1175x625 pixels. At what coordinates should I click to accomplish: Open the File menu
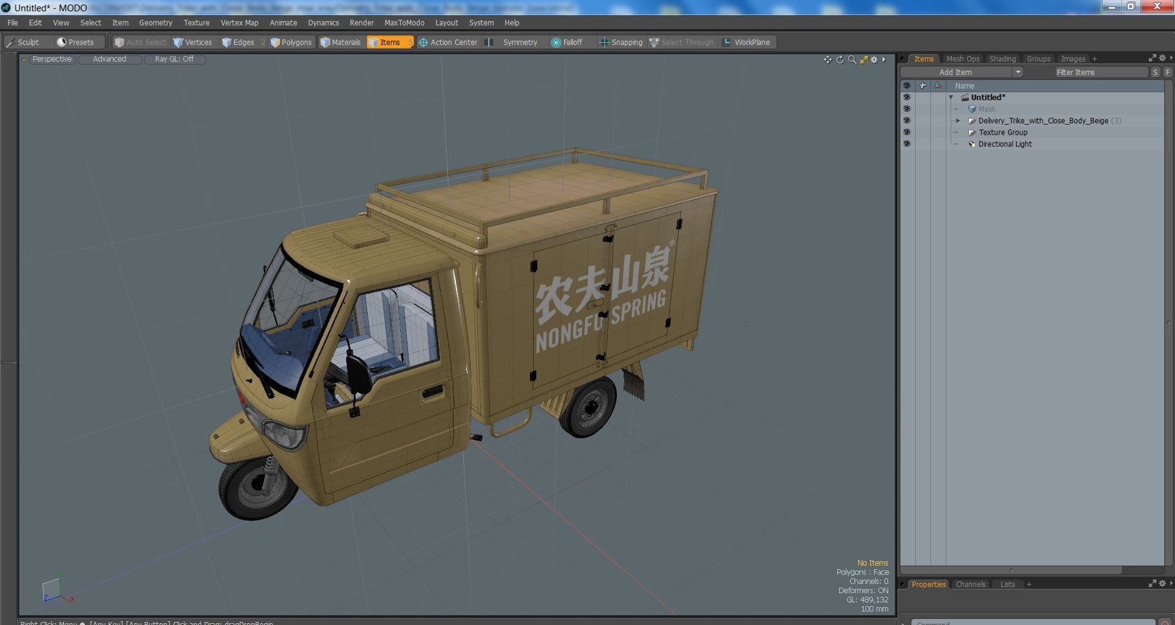click(13, 23)
